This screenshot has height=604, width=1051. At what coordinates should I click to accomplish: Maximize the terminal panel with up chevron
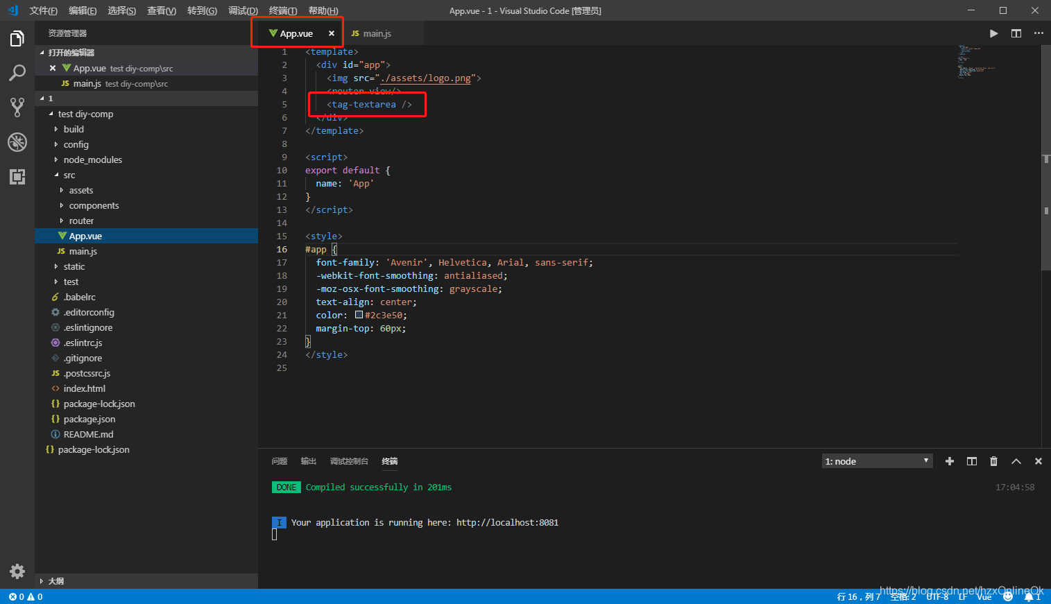click(x=1016, y=461)
